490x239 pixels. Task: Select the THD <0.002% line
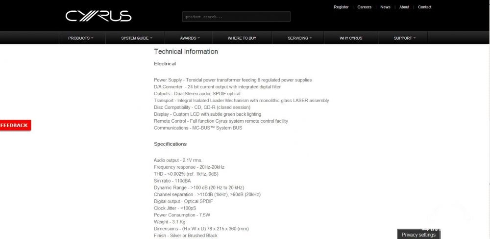tap(186, 174)
